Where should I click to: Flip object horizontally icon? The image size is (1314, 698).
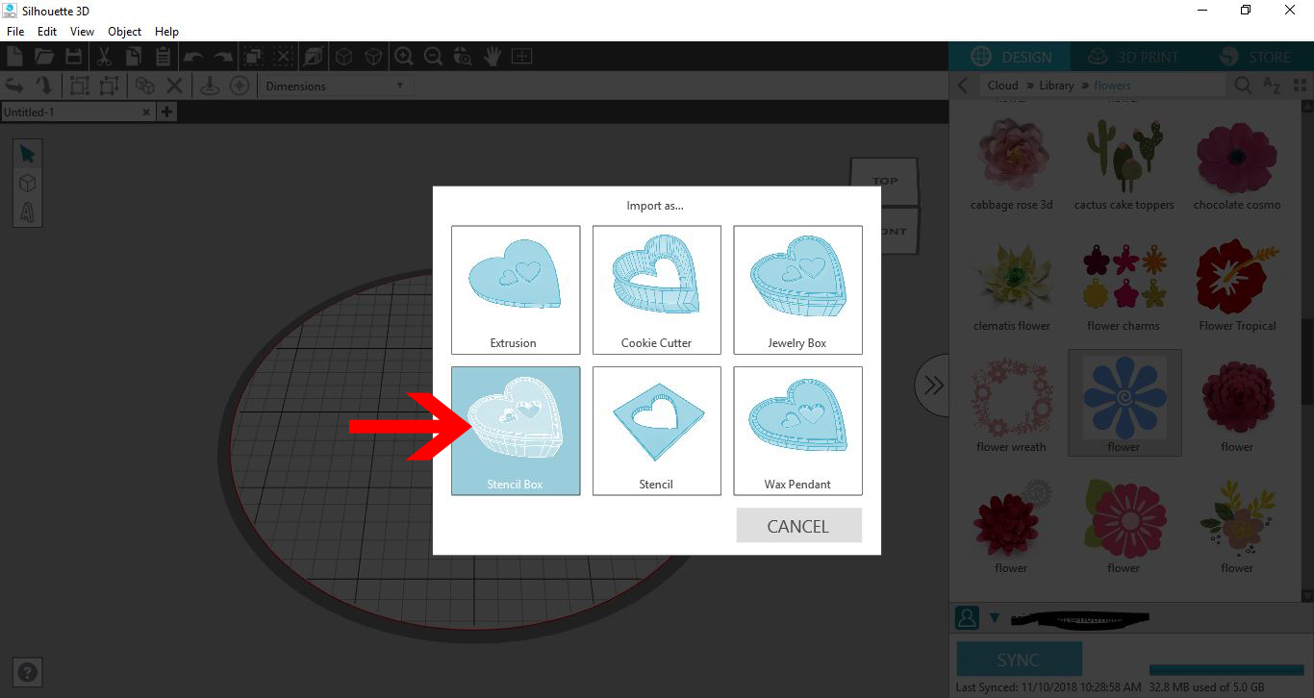click(14, 86)
